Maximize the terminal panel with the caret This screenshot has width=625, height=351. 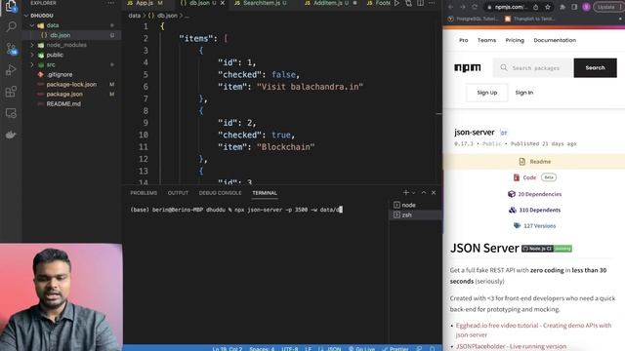pyautogui.click(x=424, y=193)
